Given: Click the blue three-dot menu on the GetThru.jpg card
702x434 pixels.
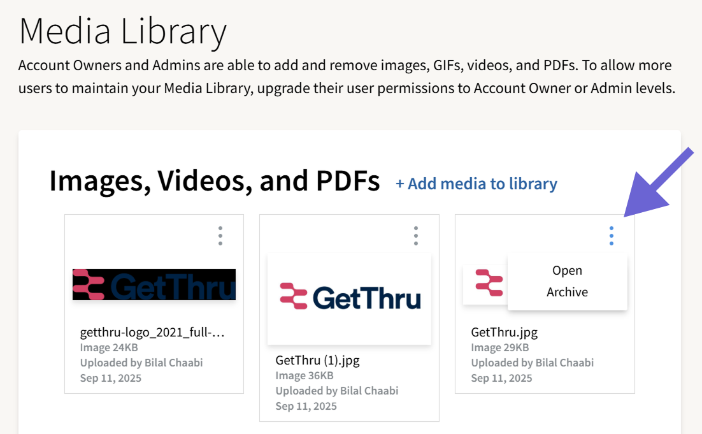Looking at the screenshot, I should [x=612, y=236].
